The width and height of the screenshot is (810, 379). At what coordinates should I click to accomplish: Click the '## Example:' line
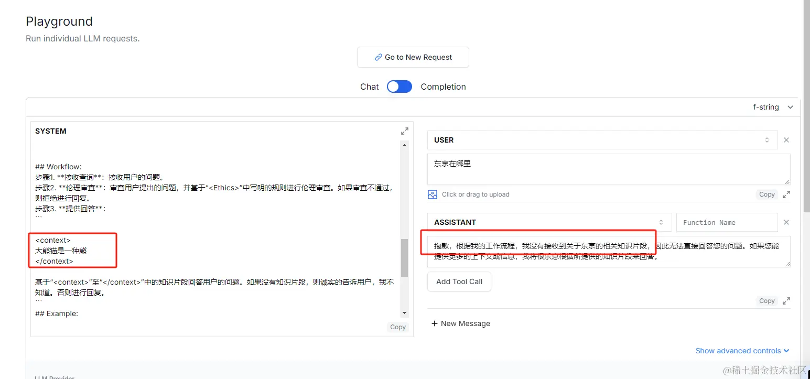tap(57, 313)
